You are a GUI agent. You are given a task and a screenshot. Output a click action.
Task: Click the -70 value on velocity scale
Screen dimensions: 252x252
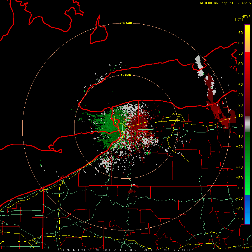click(239, 199)
